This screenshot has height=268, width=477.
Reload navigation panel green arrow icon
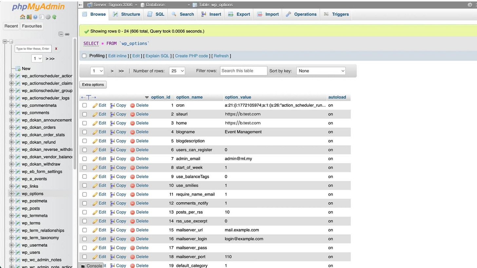click(x=54, y=17)
